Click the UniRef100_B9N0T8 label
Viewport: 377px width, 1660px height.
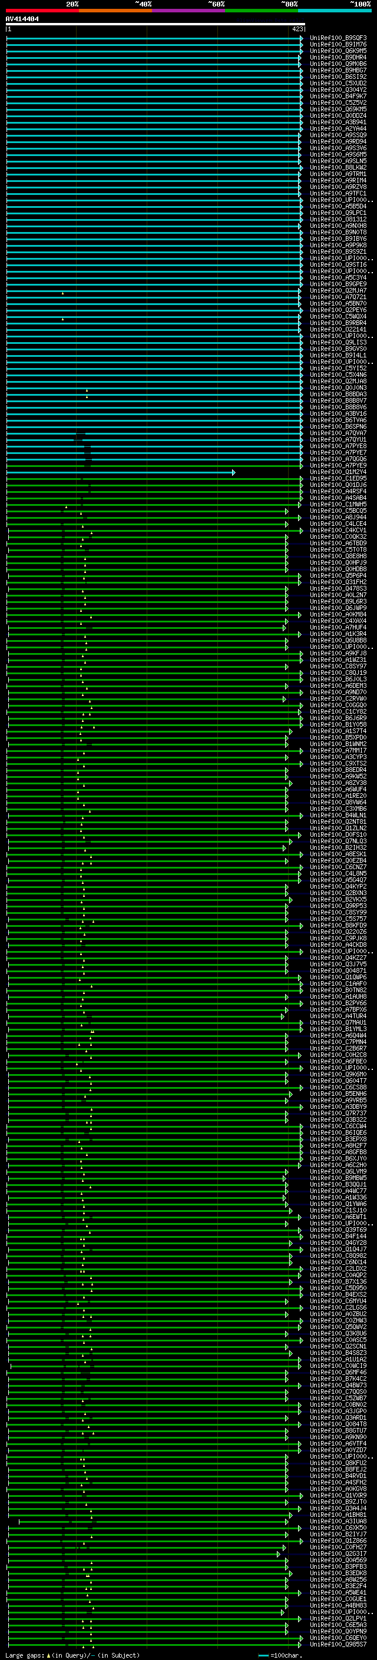coord(338,233)
